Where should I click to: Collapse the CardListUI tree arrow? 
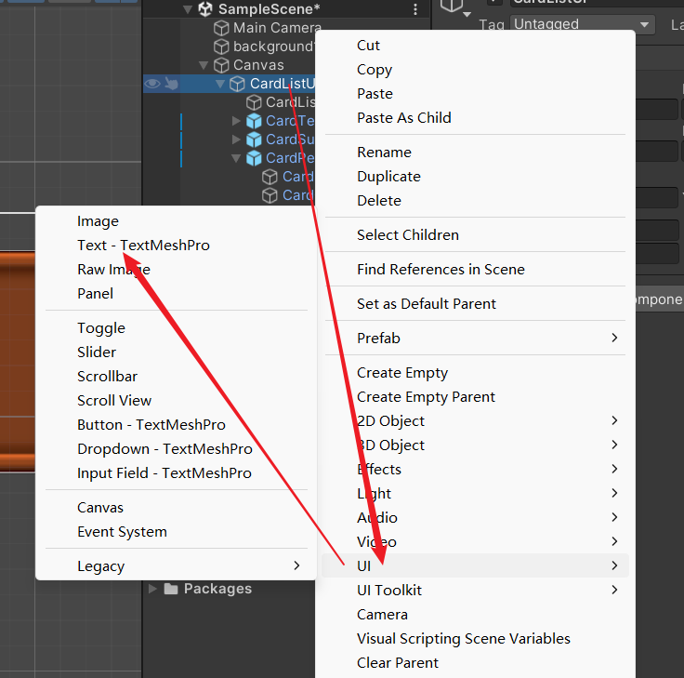pyautogui.click(x=220, y=84)
